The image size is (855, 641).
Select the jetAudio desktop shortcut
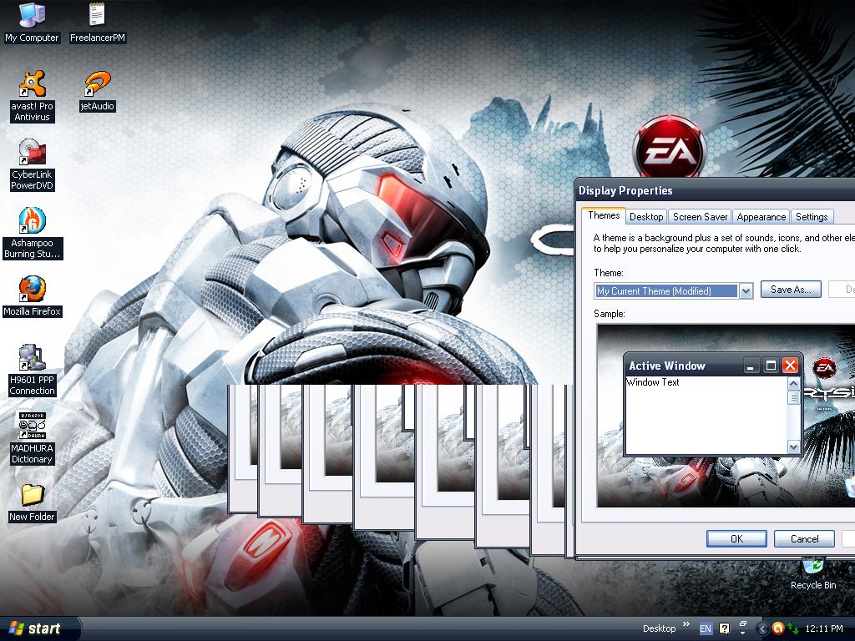(97, 85)
